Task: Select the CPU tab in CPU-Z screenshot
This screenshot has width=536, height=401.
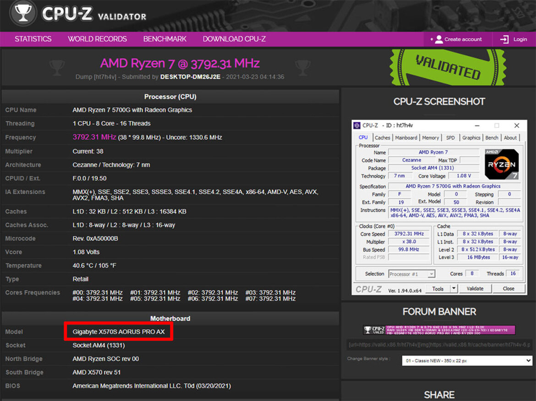Action: point(363,137)
